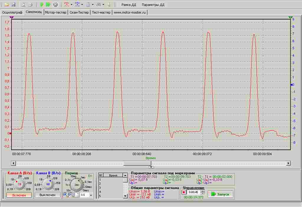This screenshot has width=302, height=207.
Task: Click the red zero-level marker on left axis
Action: coord(10,133)
